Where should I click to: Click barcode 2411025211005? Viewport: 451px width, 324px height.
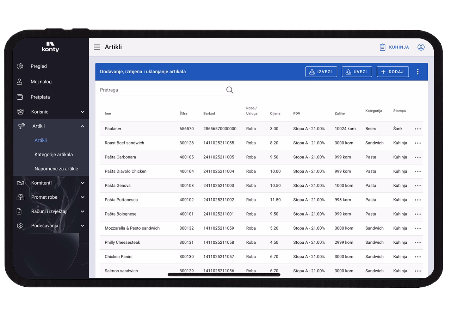219,157
